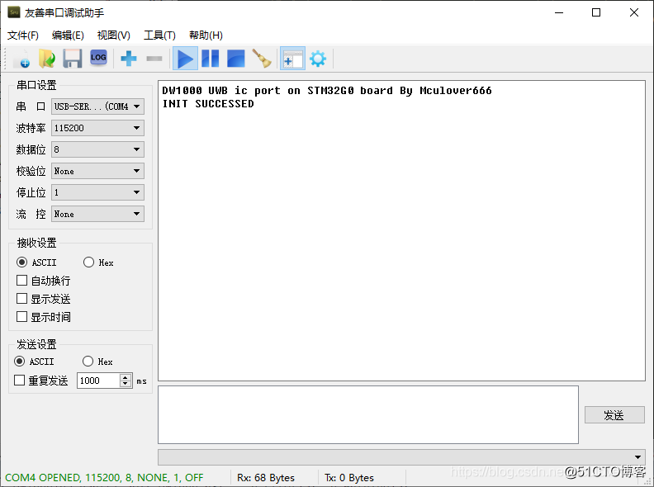
Task: Open the 视图(V) menu
Action: (x=113, y=35)
